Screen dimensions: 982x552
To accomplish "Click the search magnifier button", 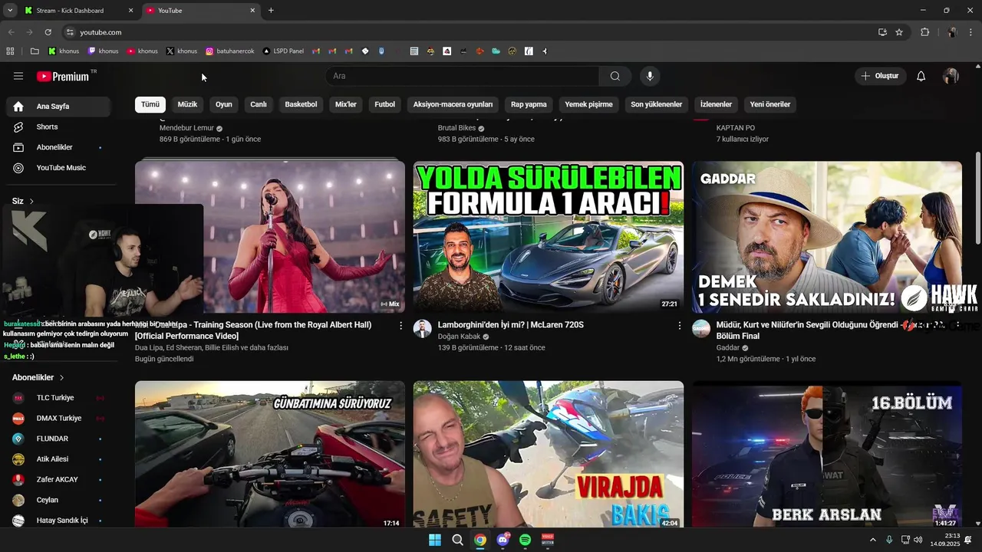I will [615, 76].
